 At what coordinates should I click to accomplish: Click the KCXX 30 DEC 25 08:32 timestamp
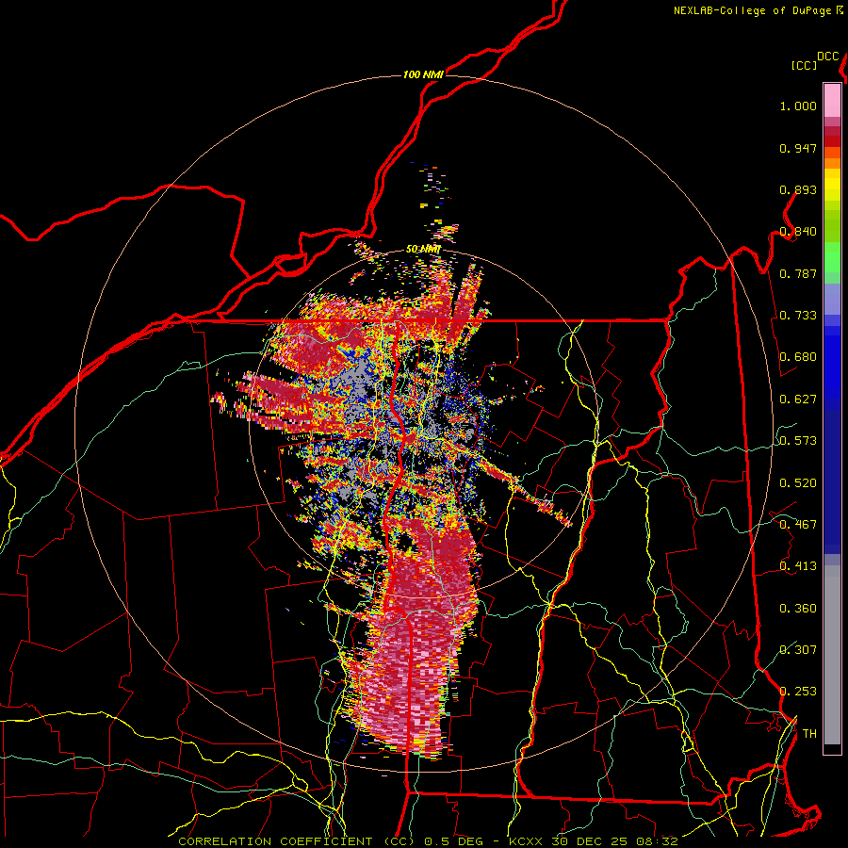[x=594, y=841]
